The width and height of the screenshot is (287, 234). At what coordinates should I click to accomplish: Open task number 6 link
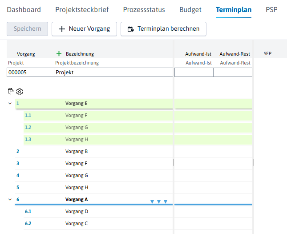pos(18,199)
